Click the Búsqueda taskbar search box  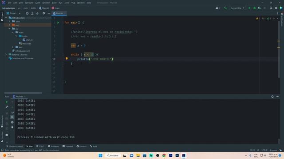(x=113, y=155)
